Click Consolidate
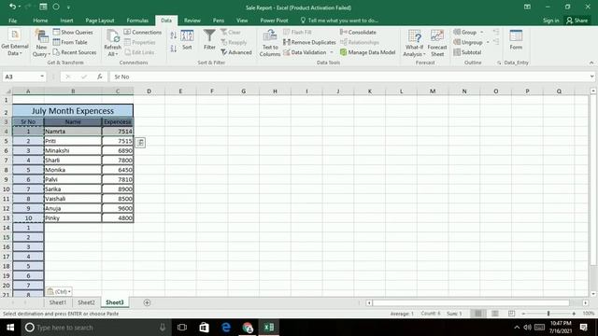 pos(358,33)
